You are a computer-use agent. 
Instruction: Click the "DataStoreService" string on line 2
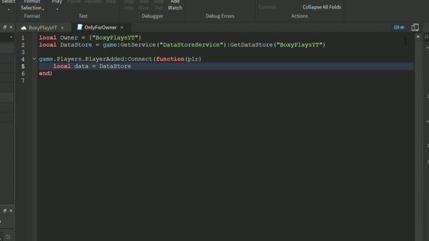point(191,45)
